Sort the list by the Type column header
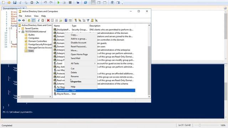This screenshot has height=128, width=228. pos(79,26)
